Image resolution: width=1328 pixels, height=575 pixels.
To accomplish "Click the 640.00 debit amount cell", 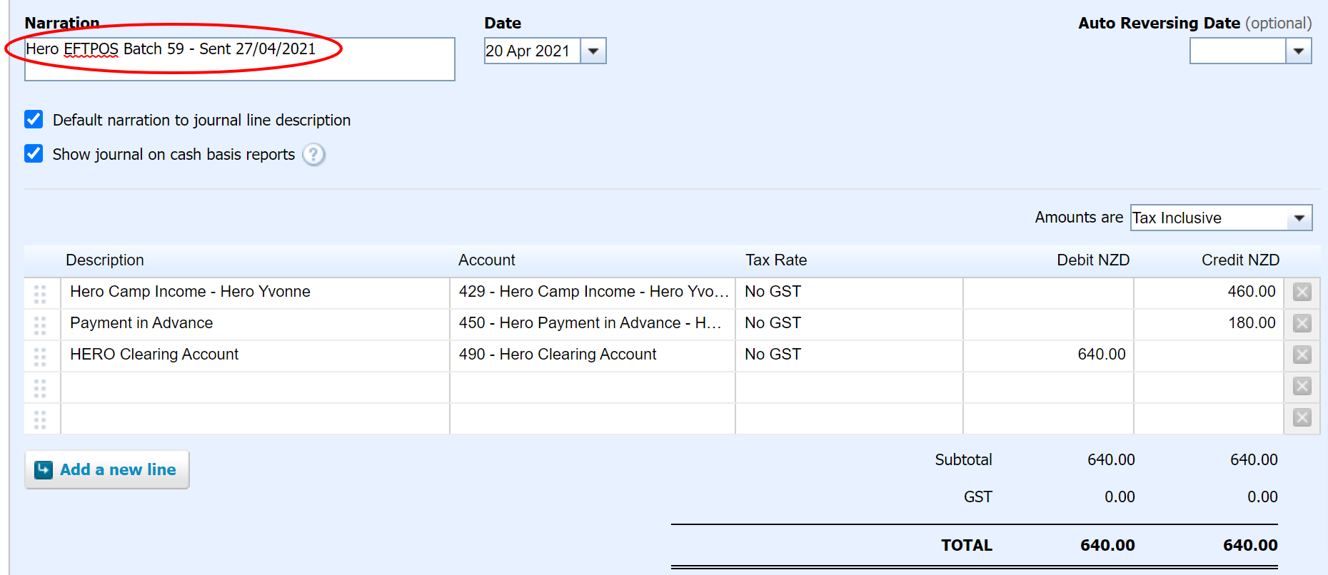I will pos(1047,355).
